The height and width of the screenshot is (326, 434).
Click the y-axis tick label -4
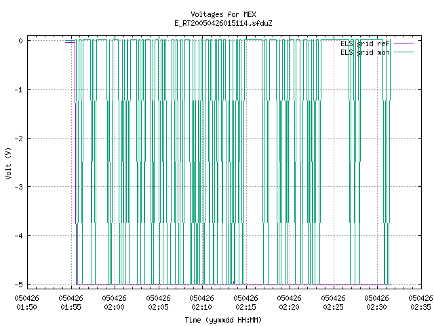click(x=19, y=236)
